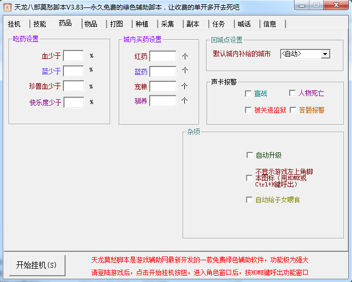This screenshot has height=282, width=352.
Task: Click the 蓝药 quantity field
Action: coord(163,71)
